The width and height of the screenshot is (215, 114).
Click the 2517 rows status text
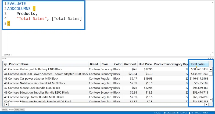198,113
